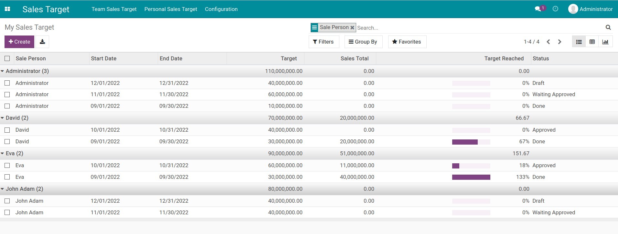
Task: Click David's Approved status cell
Action: (544, 130)
